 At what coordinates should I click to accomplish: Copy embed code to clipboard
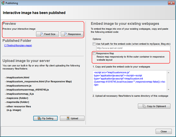coord(154,106)
